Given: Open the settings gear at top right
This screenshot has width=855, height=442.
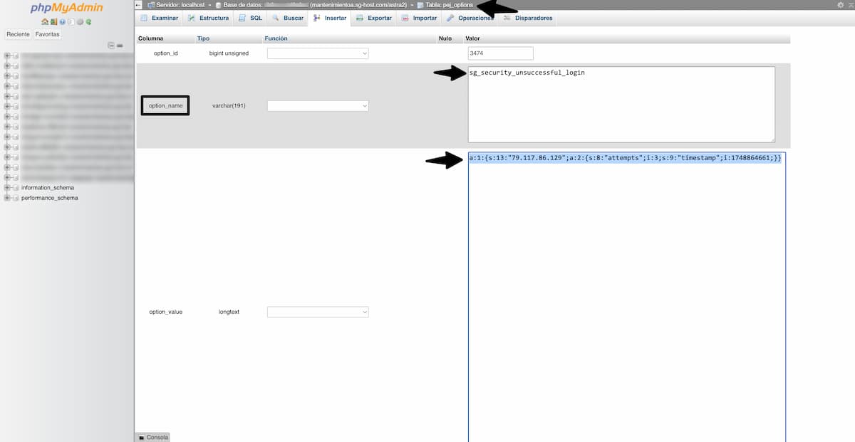Looking at the screenshot, I should point(841,5).
